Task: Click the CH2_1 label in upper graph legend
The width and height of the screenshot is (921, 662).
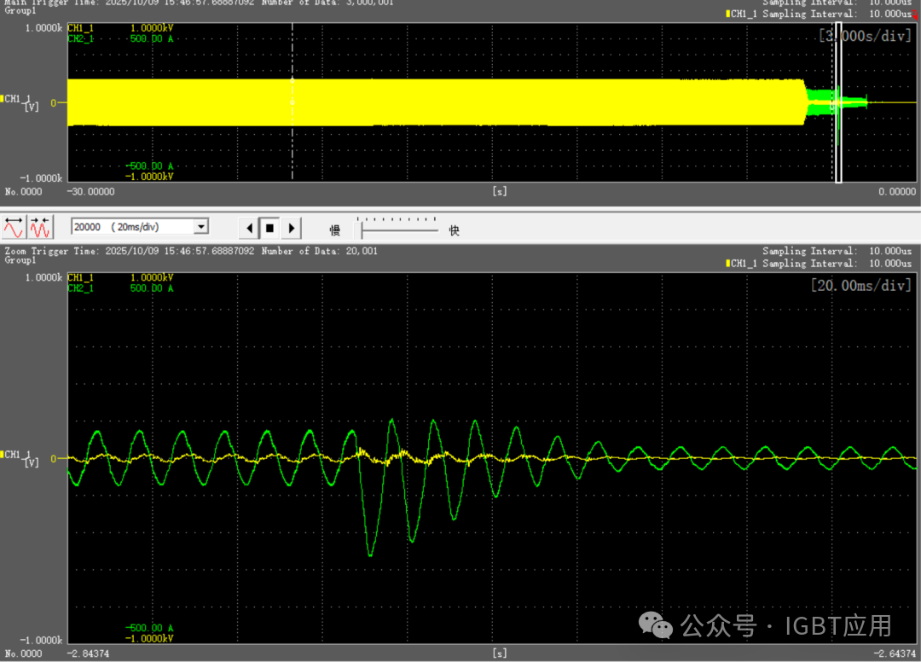Action: point(80,38)
